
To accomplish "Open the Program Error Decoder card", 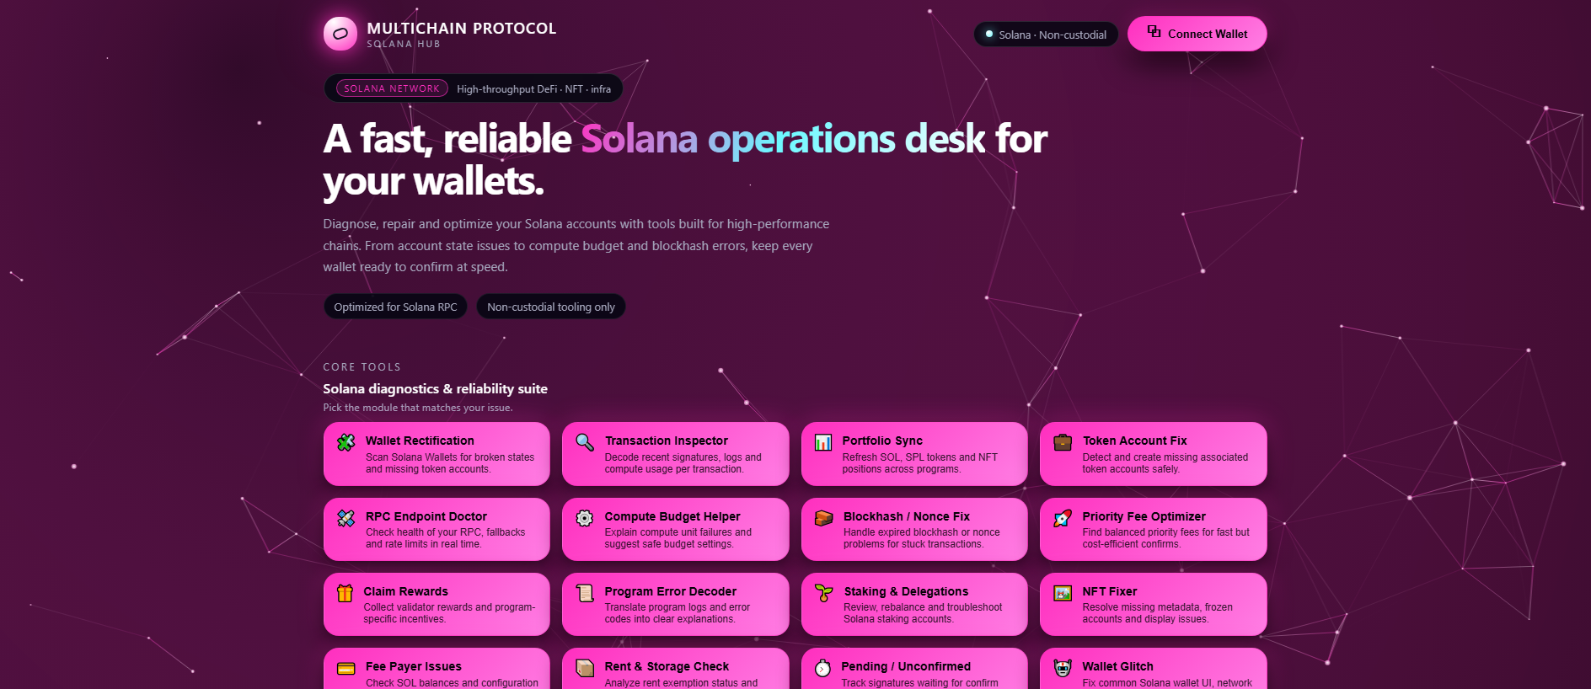I will (675, 604).
